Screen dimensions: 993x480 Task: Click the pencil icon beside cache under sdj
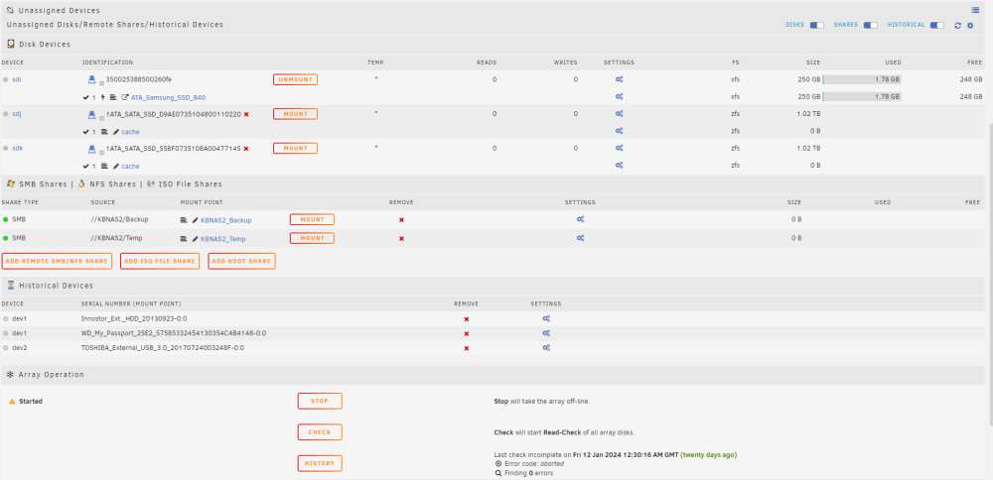116,132
